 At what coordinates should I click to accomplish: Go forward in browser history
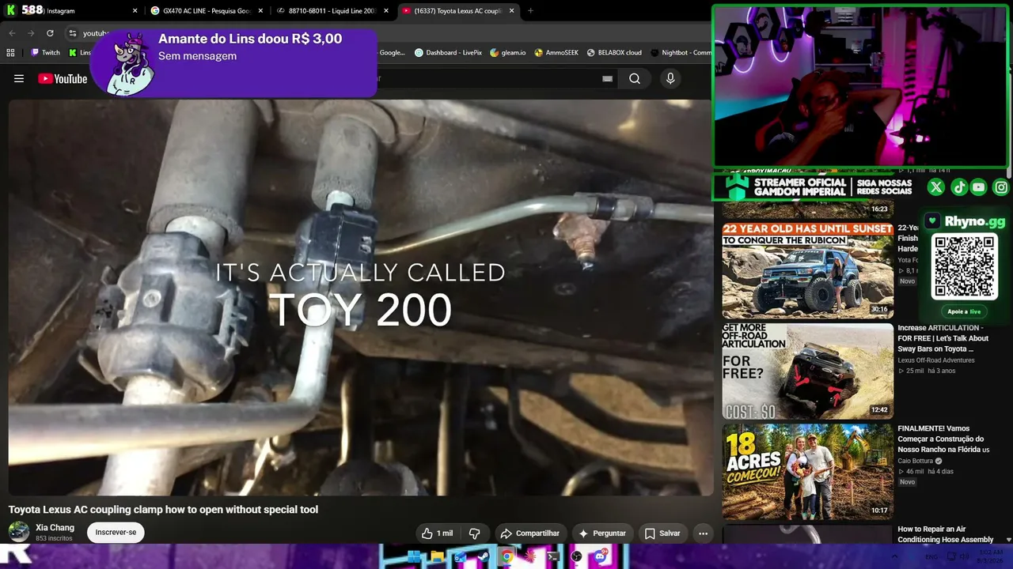(31, 33)
